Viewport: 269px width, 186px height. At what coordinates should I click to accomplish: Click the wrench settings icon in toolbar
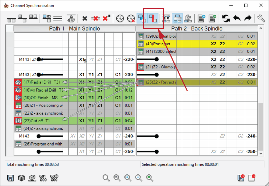[x=261, y=18]
